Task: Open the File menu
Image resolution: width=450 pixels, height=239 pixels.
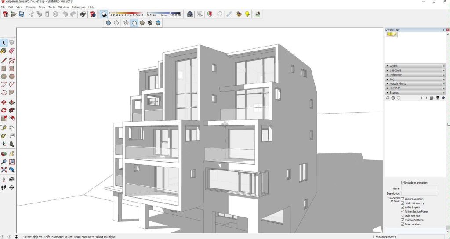Action: tap(3, 7)
